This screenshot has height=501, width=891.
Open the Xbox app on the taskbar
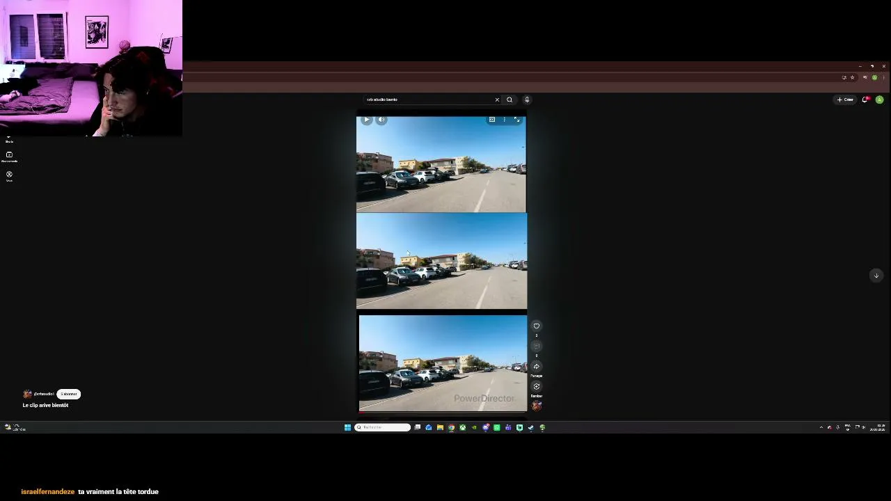click(462, 427)
